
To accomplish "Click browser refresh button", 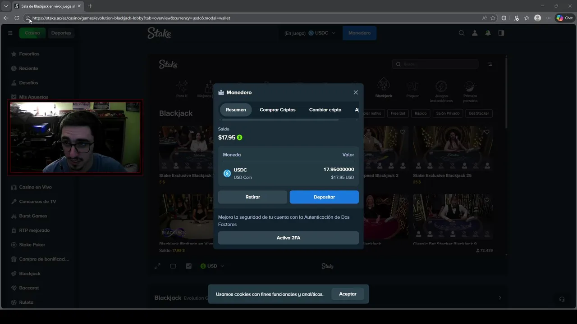I will pyautogui.click(x=17, y=18).
